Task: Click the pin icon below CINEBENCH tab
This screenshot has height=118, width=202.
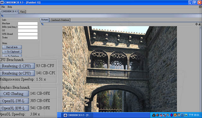Action: pyautogui.click(x=2, y=16)
